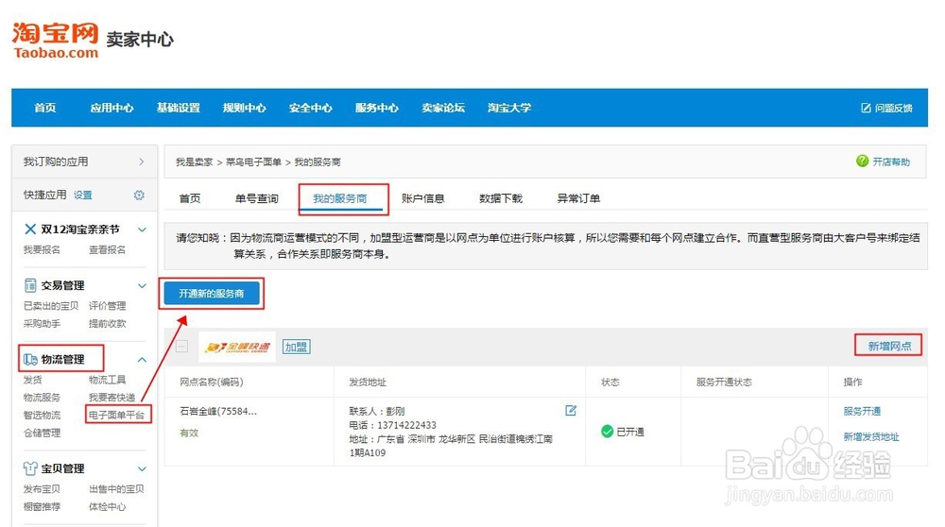945x527 pixels.
Task: Click the 开通新的服务商 button
Action: tap(212, 294)
